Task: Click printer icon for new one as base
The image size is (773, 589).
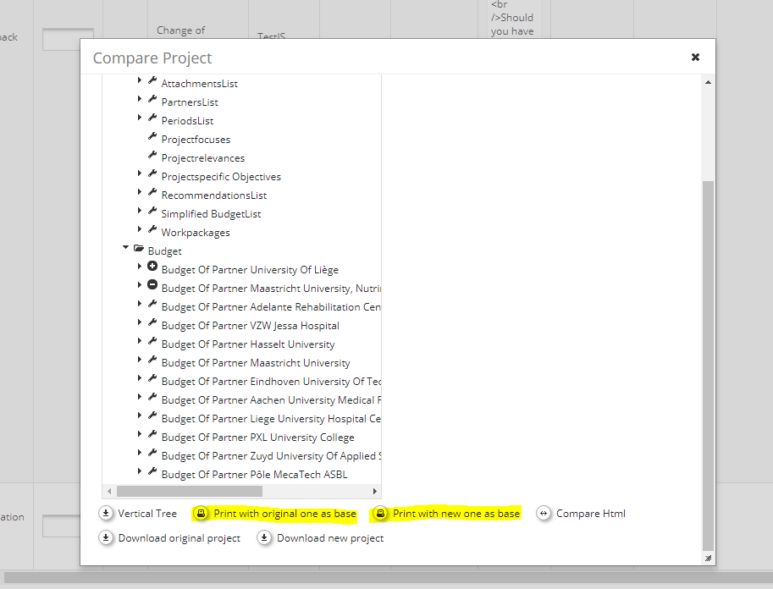Action: (380, 513)
